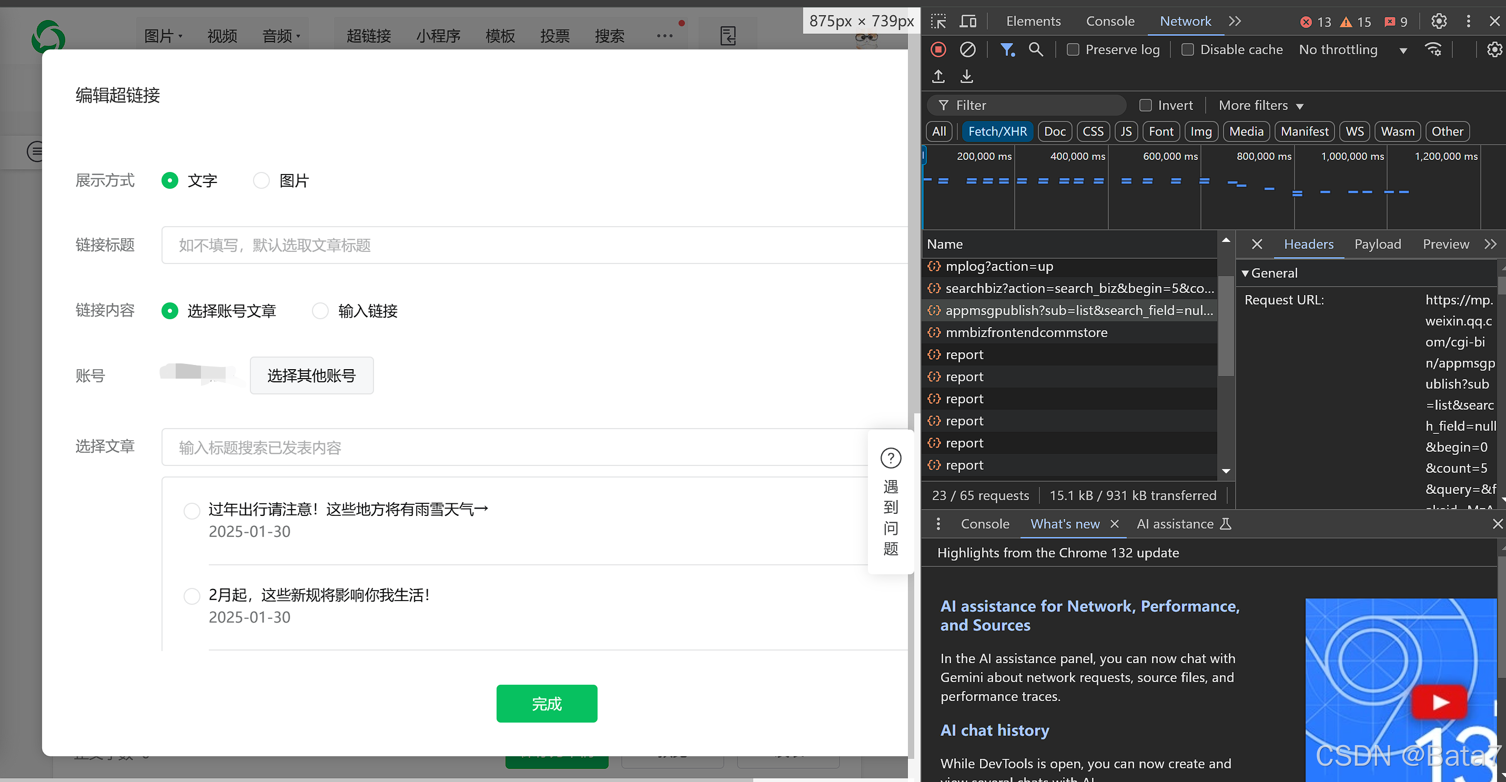
Task: Expand the More filters dropdown
Action: (1260, 105)
